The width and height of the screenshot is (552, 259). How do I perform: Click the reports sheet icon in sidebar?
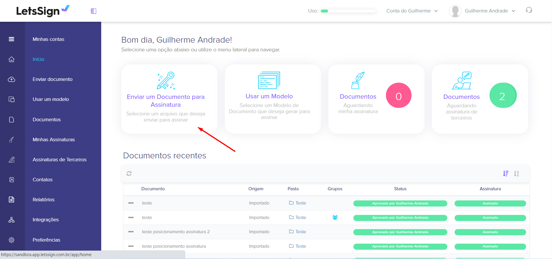tap(11, 200)
